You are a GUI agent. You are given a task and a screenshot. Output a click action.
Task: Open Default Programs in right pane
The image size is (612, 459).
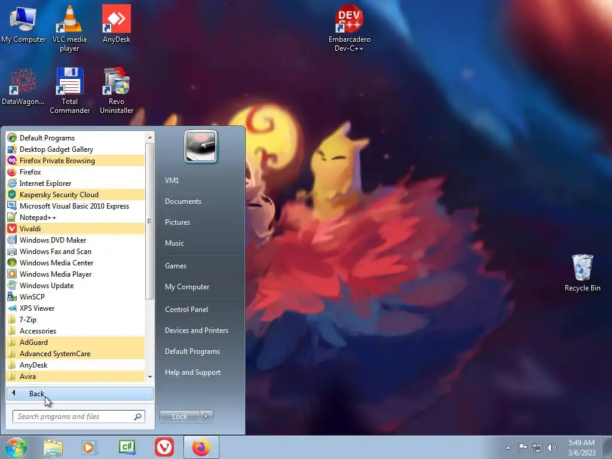[x=192, y=351]
